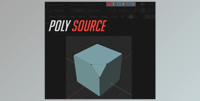Viewport: 200px width, 101px height.
Task: Open the Vertex menu
Action: 93,17
